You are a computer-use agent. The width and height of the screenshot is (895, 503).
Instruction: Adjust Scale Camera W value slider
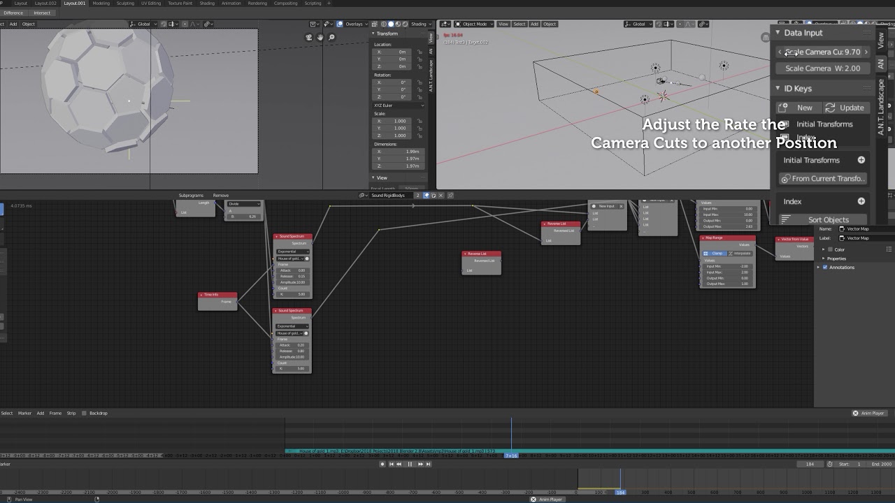click(x=823, y=68)
